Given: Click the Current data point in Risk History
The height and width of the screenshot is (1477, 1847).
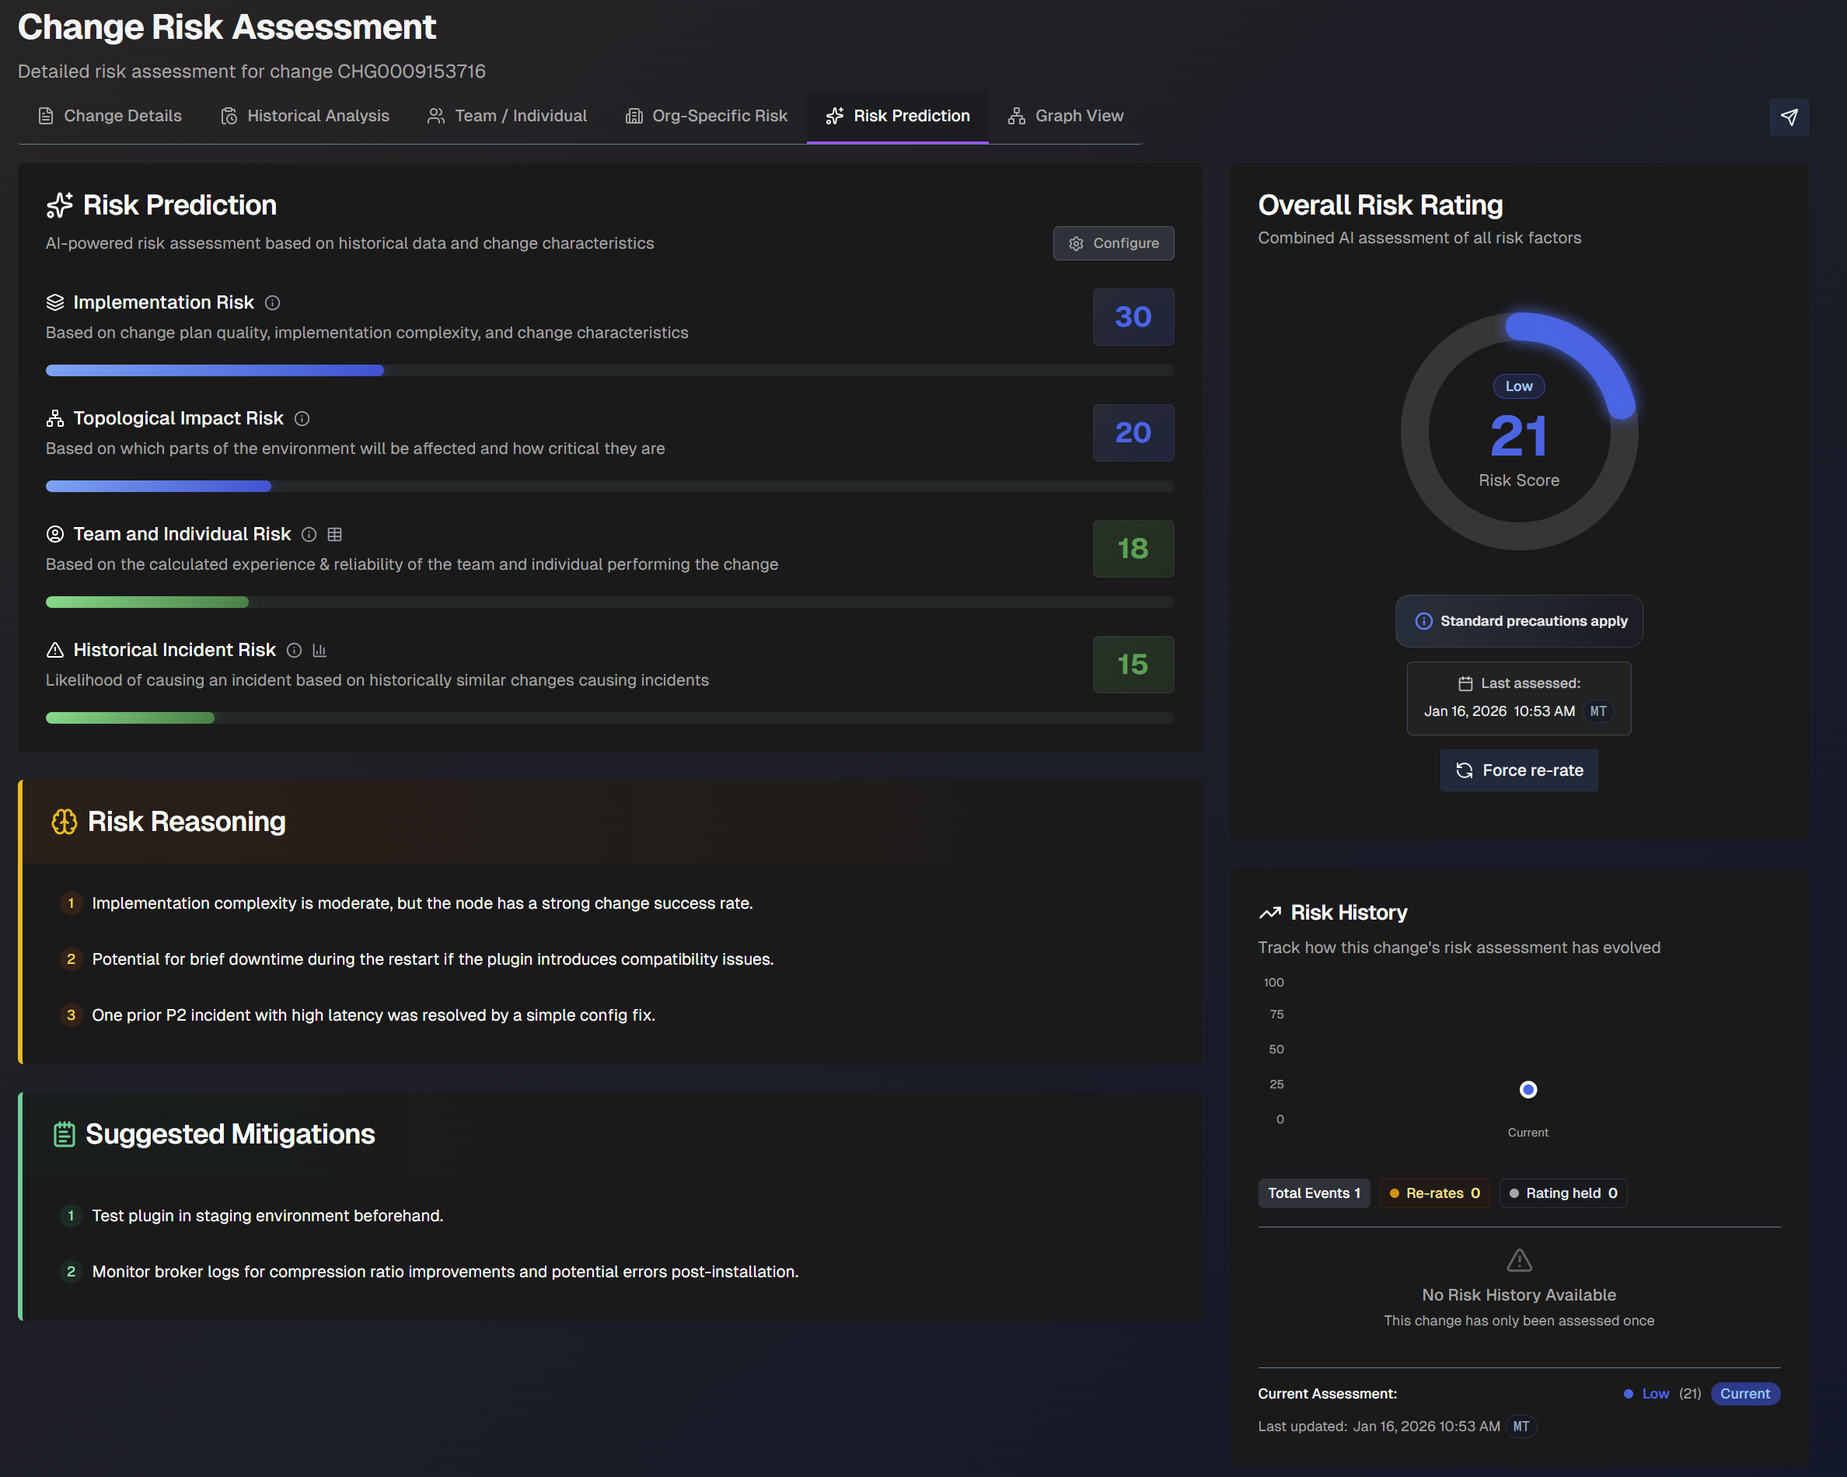Looking at the screenshot, I should [1528, 1090].
